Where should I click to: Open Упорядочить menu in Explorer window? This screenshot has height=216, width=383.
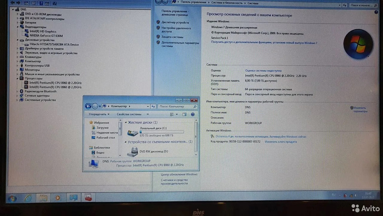pyautogui.click(x=99, y=114)
